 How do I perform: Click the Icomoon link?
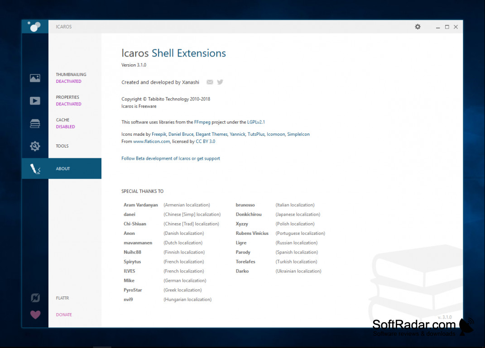(276, 134)
